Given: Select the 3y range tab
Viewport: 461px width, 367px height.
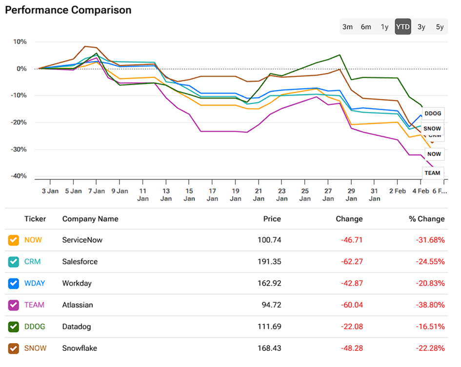Looking at the screenshot, I should coord(421,27).
